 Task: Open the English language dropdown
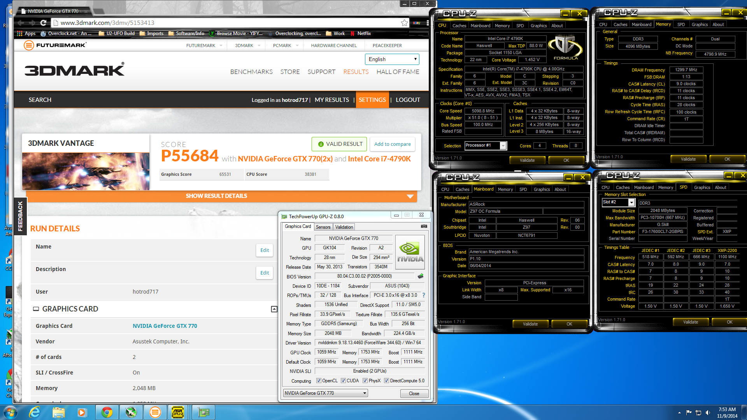pos(392,59)
